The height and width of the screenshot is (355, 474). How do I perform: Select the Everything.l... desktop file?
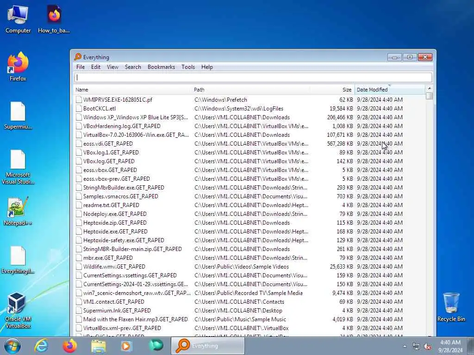click(18, 260)
